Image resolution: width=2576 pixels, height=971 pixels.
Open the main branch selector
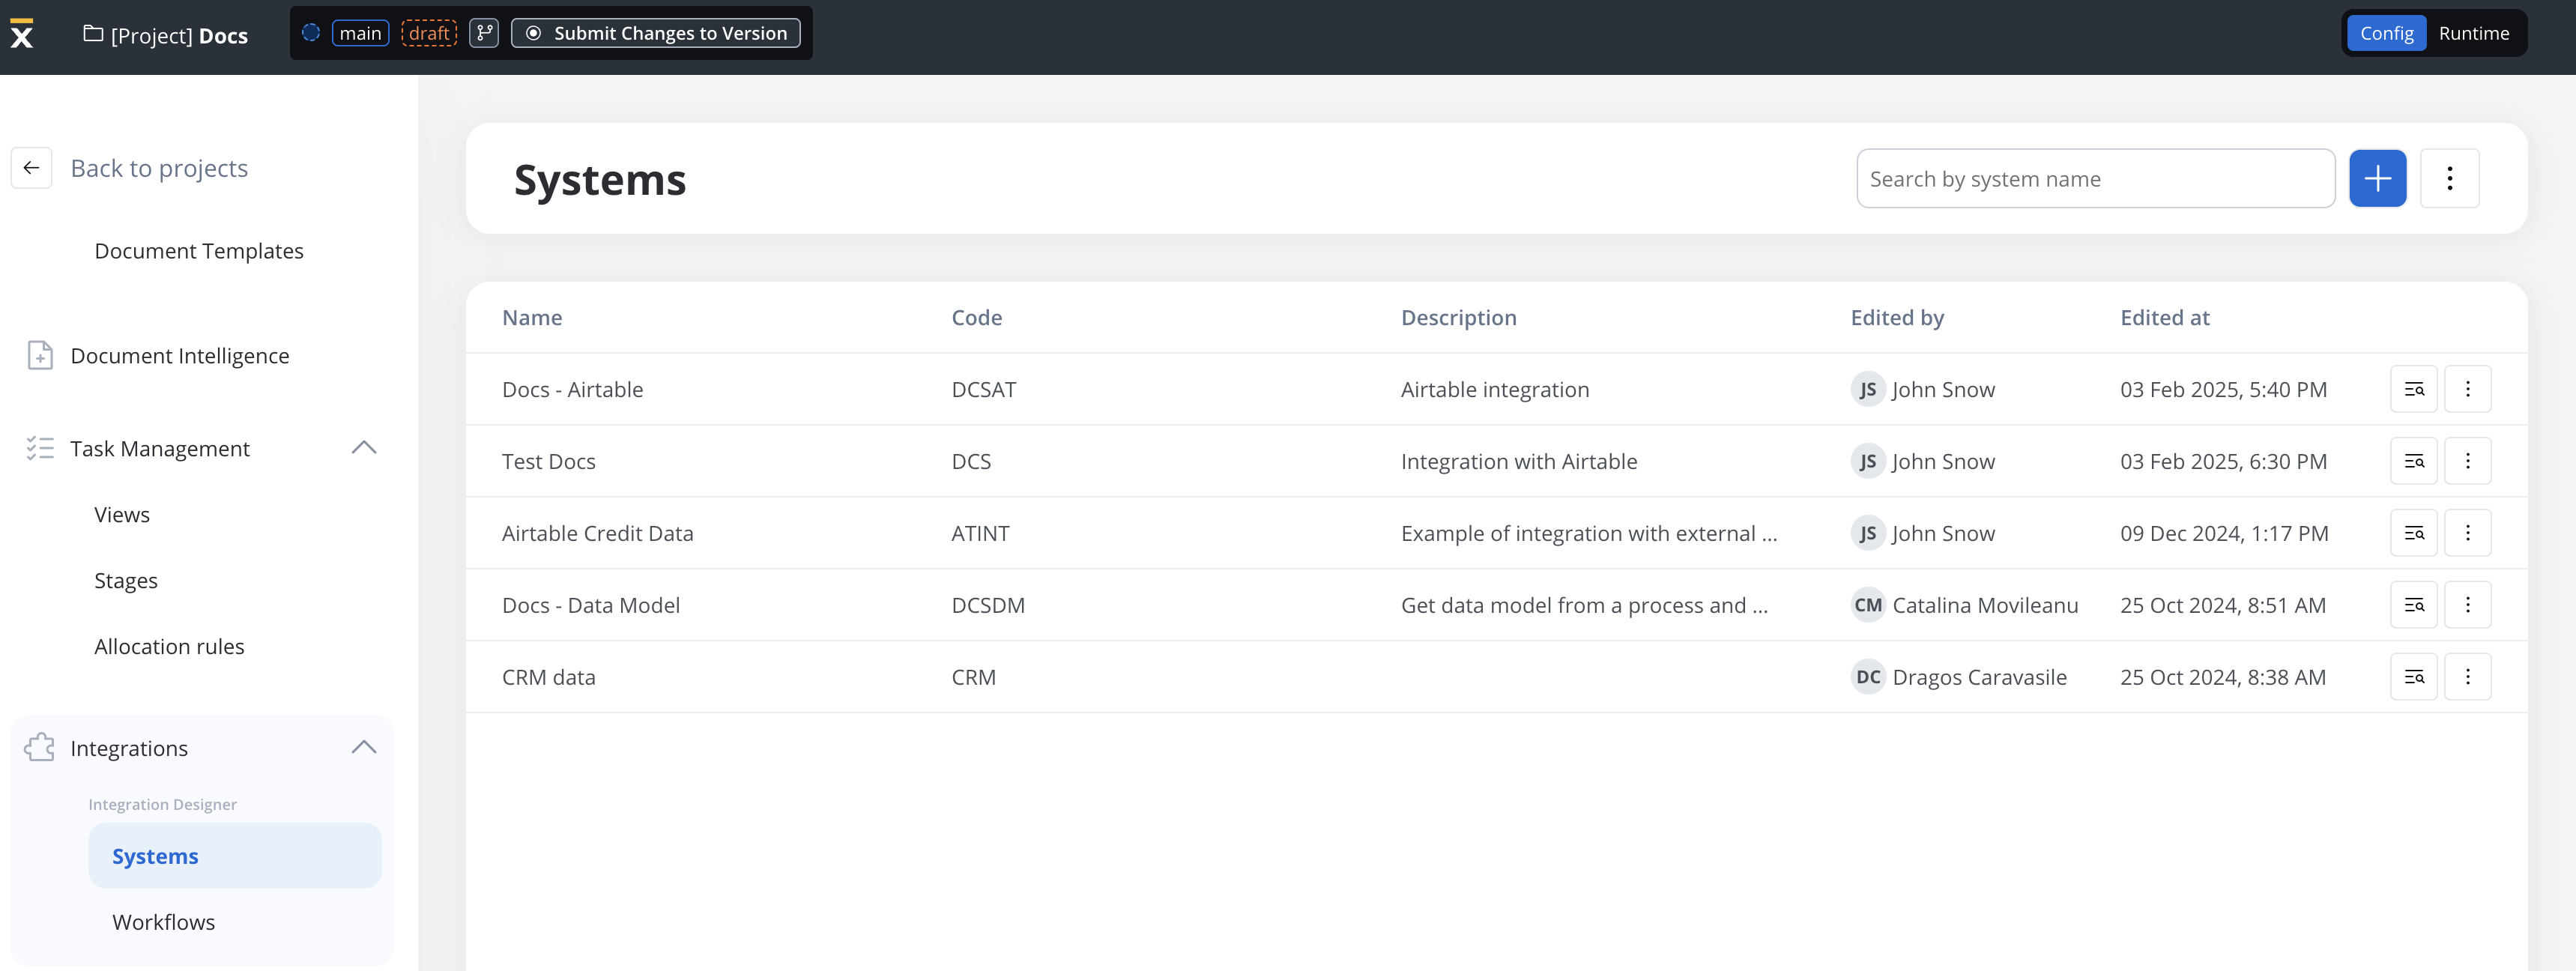pos(360,33)
